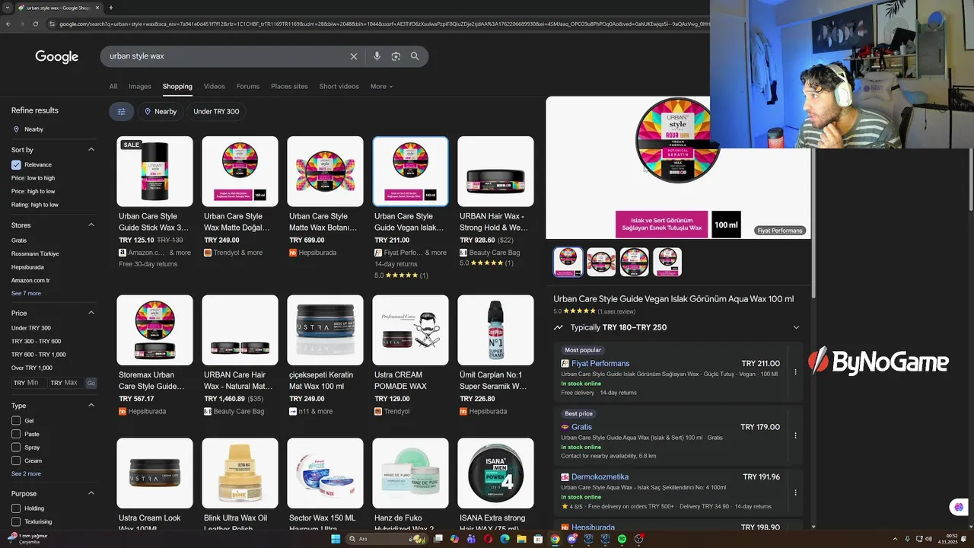Collapse the Purpose section

click(91, 493)
